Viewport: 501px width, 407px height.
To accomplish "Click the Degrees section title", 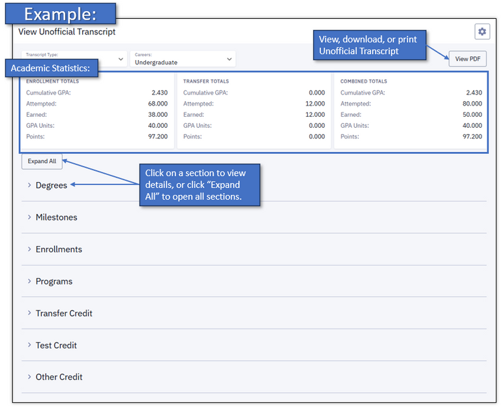I will (x=52, y=185).
